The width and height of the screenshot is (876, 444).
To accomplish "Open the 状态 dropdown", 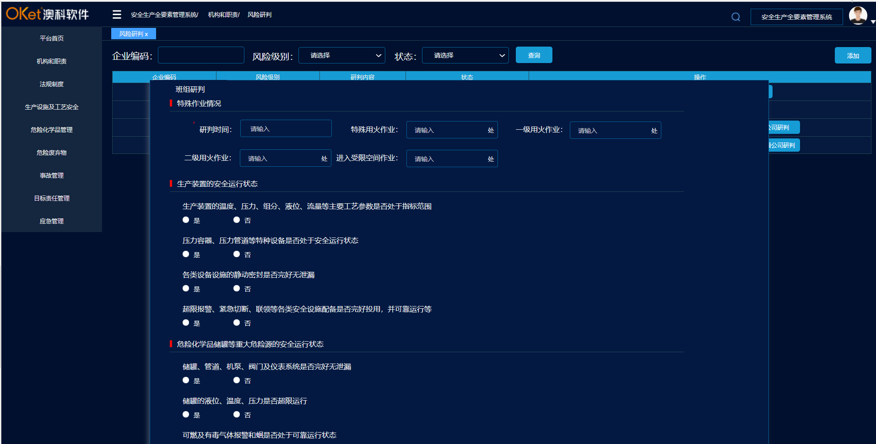I will [465, 55].
